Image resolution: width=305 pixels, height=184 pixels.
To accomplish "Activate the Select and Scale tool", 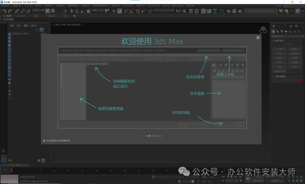I will pyautogui.click(x=83, y=11).
